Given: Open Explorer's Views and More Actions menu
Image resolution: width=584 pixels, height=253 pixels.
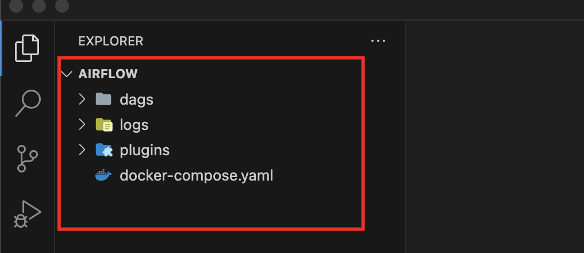Looking at the screenshot, I should tap(378, 41).
